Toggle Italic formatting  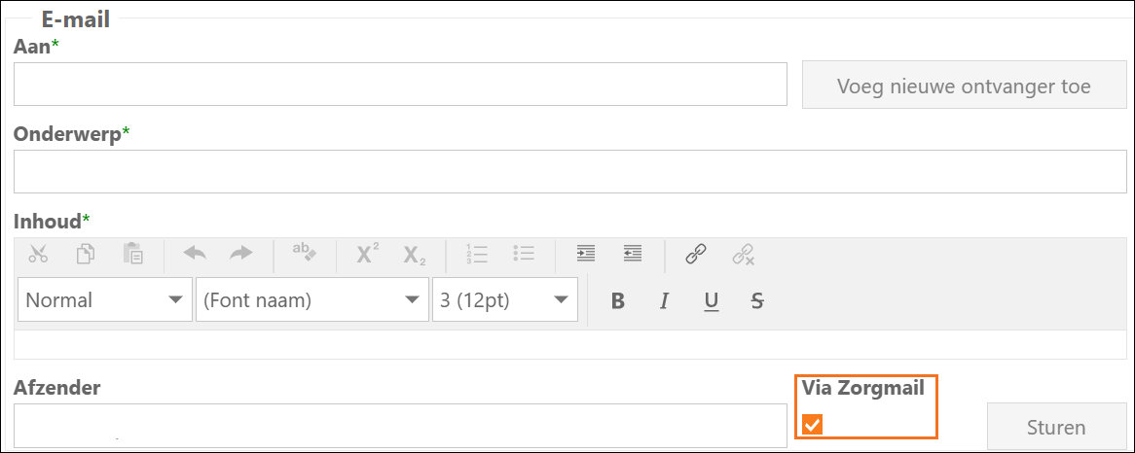click(664, 300)
